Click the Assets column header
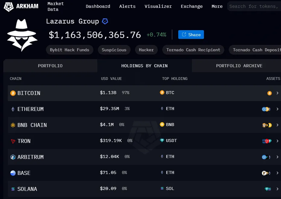Screen dimensions: 281x199 (x=273, y=79)
